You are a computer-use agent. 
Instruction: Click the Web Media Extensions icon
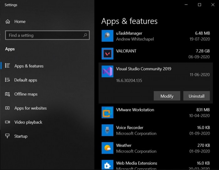click(x=107, y=165)
